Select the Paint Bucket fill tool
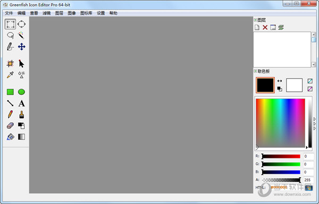319x204 pixels. 10,137
